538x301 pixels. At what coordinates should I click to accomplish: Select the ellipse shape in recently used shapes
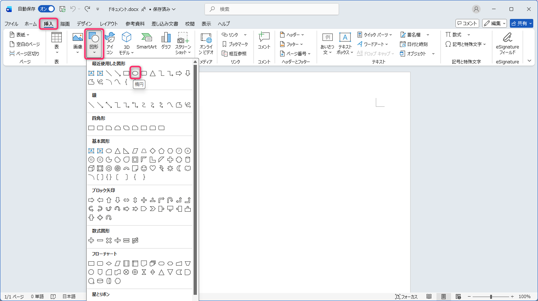click(135, 73)
